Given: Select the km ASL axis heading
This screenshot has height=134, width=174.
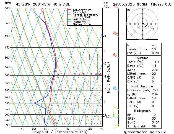Looking at the screenshot, I should pos(106,5).
